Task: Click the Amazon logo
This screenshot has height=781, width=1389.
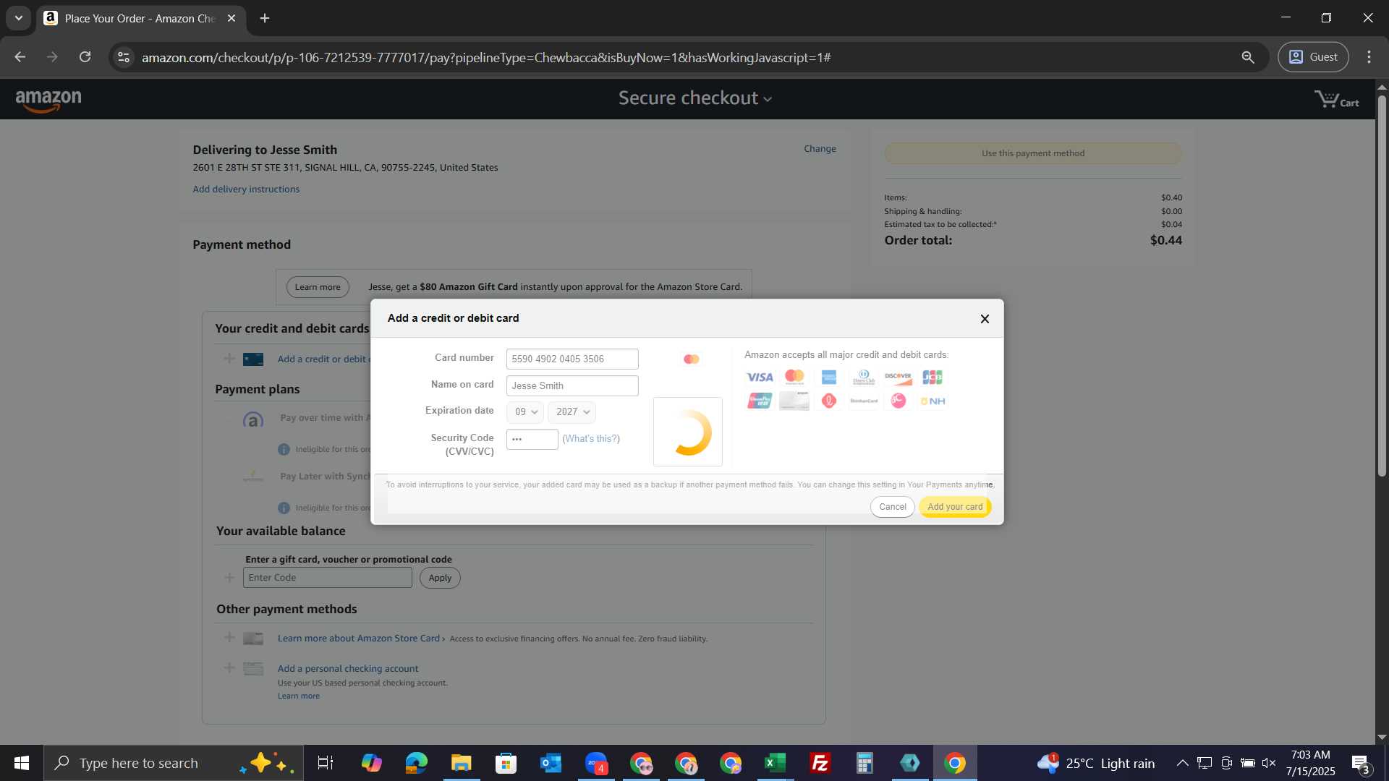Action: [x=48, y=101]
